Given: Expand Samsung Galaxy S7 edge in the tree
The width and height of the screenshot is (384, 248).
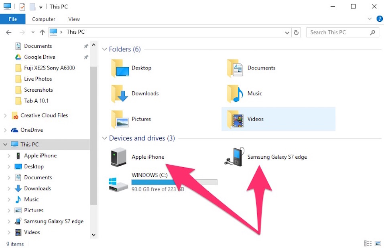Looking at the screenshot, I should click(9, 221).
